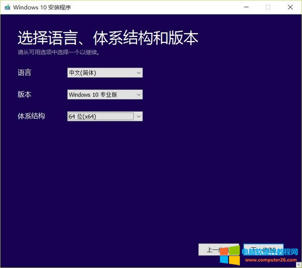Screen dimensions: 302x268
Task: Click the text 请从可用选项中选择一个以继续
Action: 58,52
